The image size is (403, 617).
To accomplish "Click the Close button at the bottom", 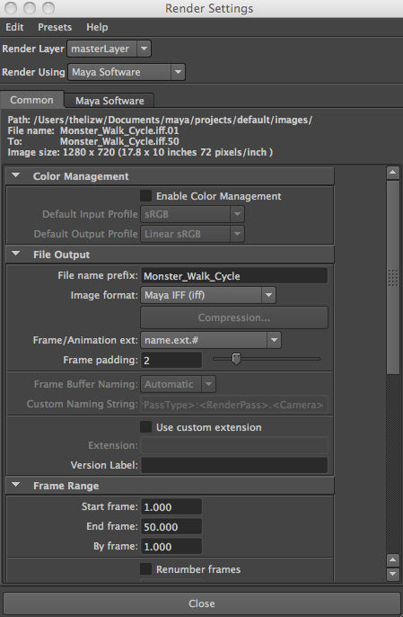I will click(201, 604).
